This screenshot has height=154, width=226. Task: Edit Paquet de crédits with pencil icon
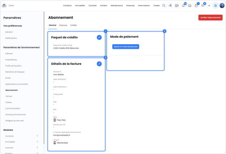[x=99, y=37]
